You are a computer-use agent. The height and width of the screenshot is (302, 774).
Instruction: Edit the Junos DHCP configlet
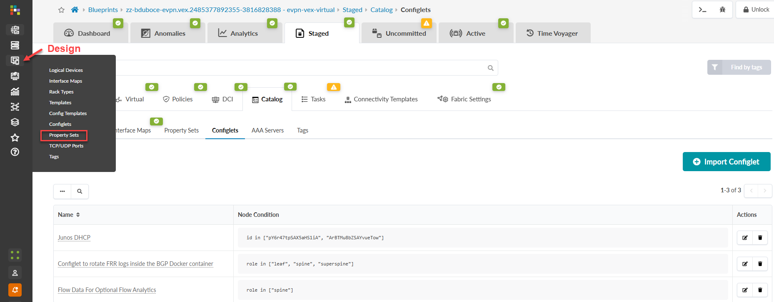coord(745,238)
